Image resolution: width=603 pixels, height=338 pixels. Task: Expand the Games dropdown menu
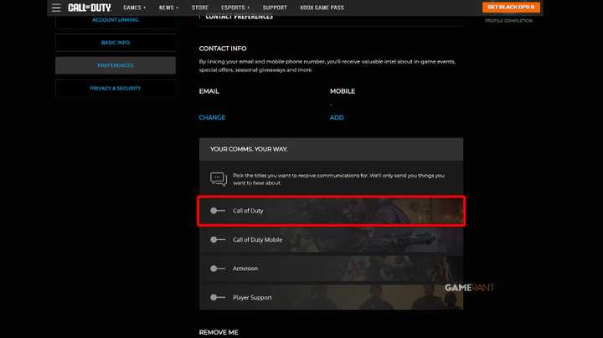[x=134, y=8]
